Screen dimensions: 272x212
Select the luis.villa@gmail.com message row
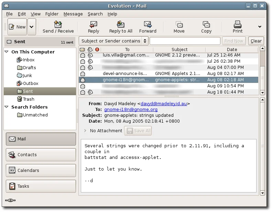pos(168,55)
